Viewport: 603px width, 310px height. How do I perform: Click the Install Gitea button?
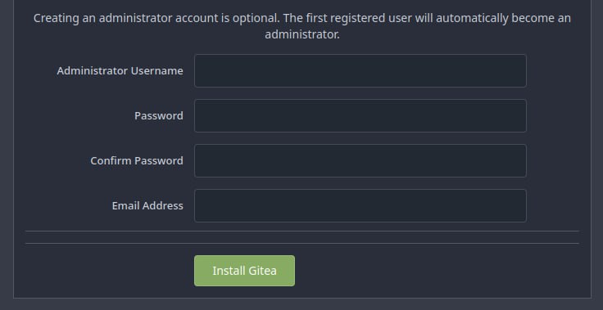[x=244, y=271]
